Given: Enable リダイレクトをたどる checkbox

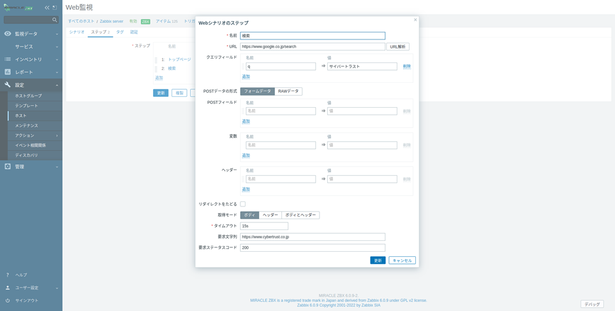Looking at the screenshot, I should click(242, 204).
